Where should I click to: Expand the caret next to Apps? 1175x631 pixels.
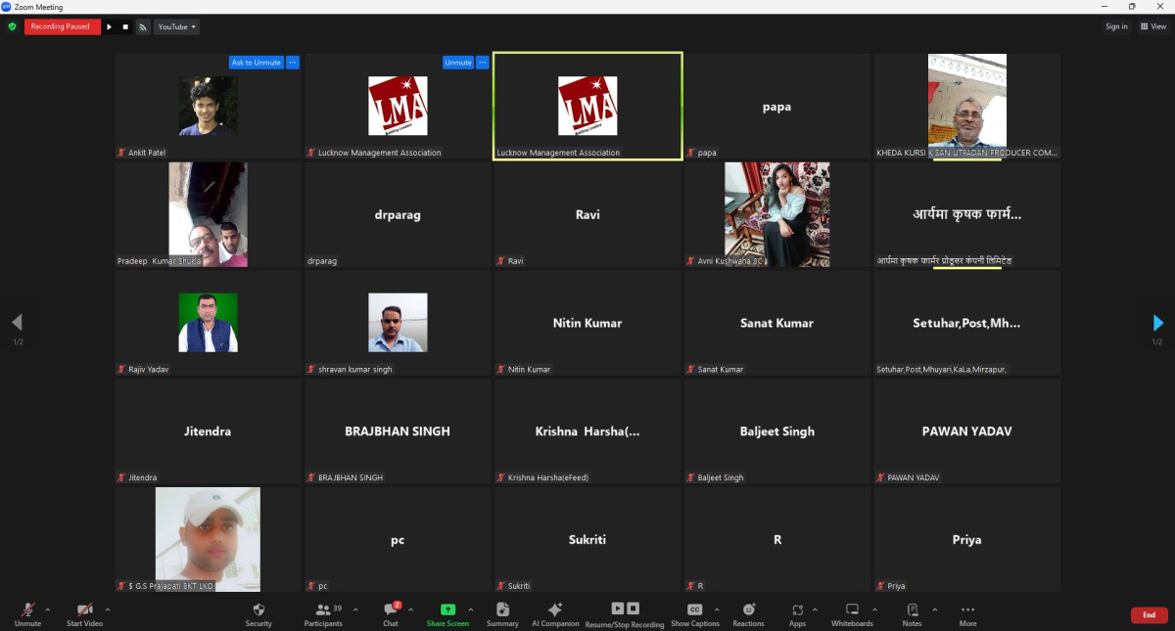pos(815,609)
